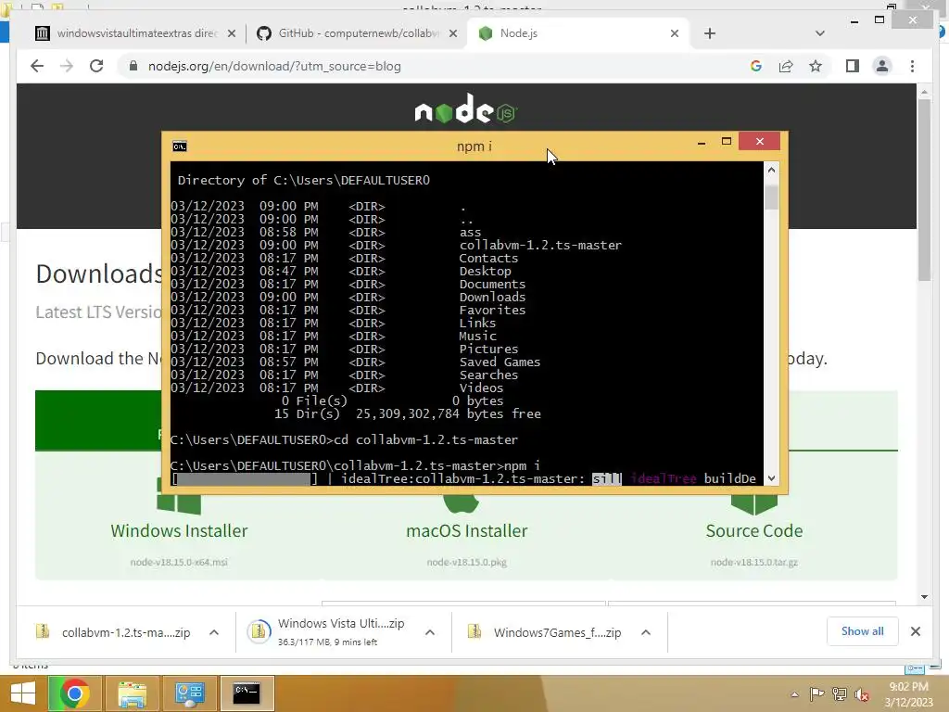
Task: Open Chrome side panel icon
Action: point(853,66)
